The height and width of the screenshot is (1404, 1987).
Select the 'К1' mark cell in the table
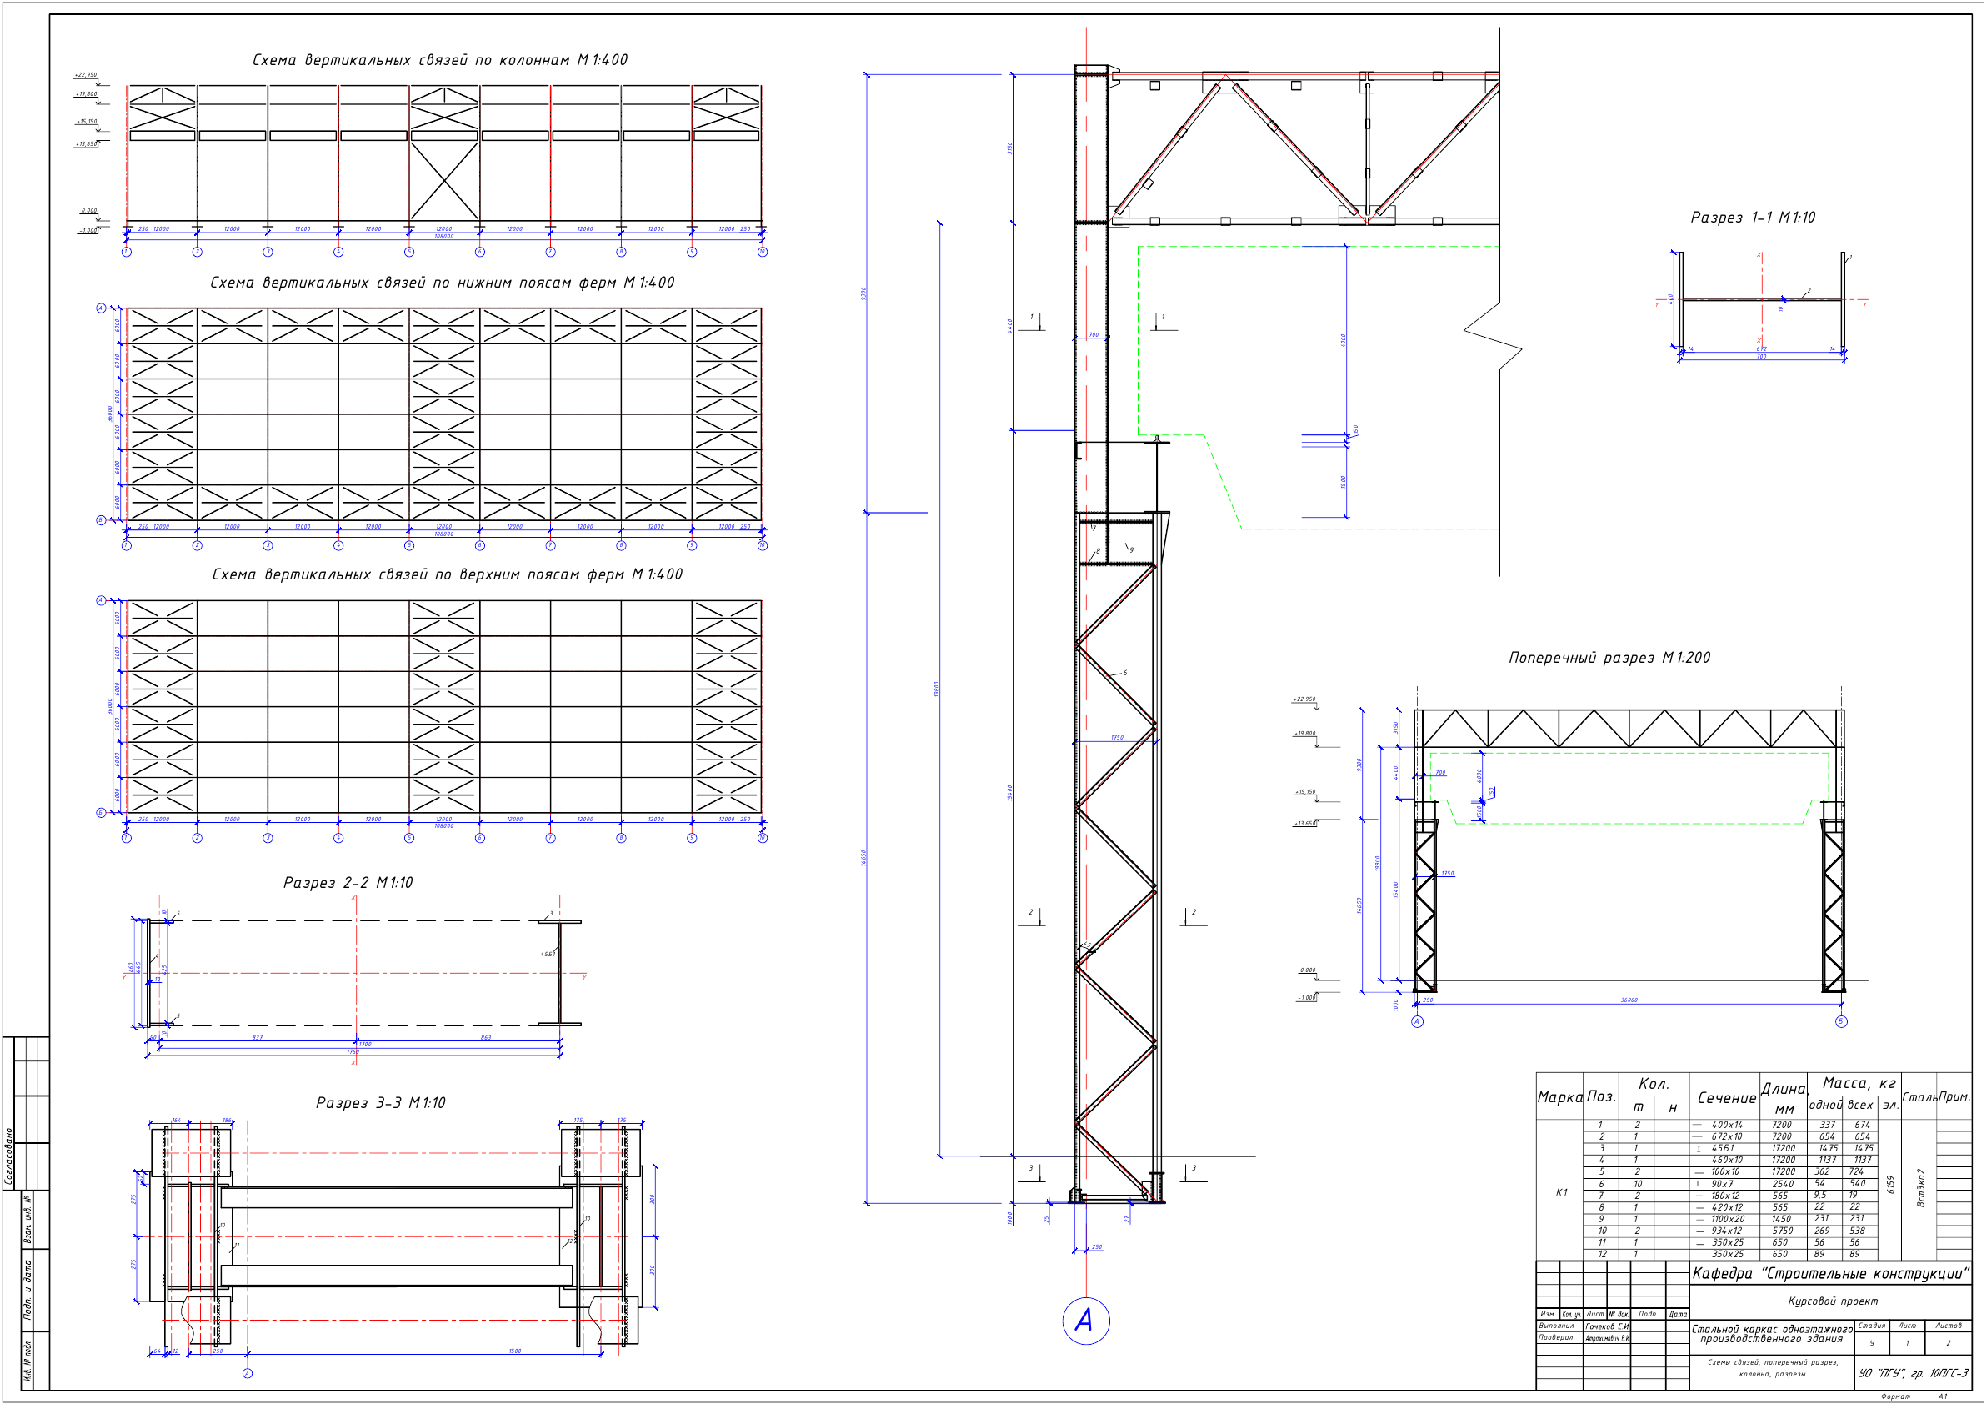1562,1192
